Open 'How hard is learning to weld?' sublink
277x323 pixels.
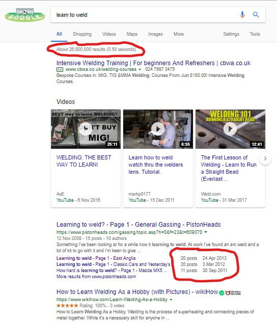coord(112,271)
